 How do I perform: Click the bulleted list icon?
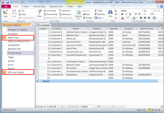pyautogui.click(x=155, y=11)
